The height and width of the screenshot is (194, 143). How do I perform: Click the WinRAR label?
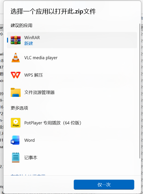point(32,38)
